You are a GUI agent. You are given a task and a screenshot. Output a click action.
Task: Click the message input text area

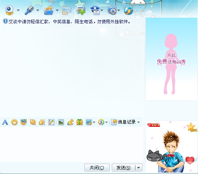(71, 144)
